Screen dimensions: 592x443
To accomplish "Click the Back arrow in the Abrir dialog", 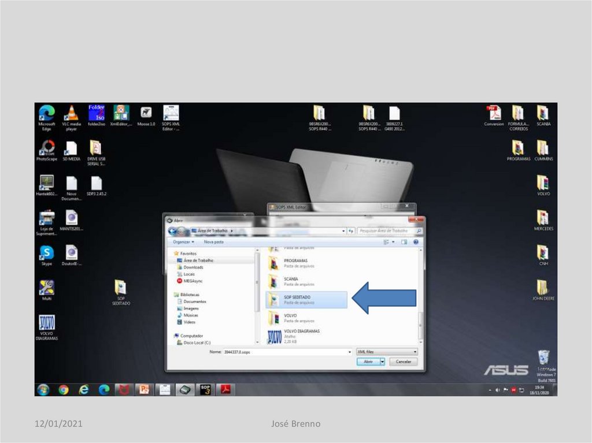I will [172, 231].
